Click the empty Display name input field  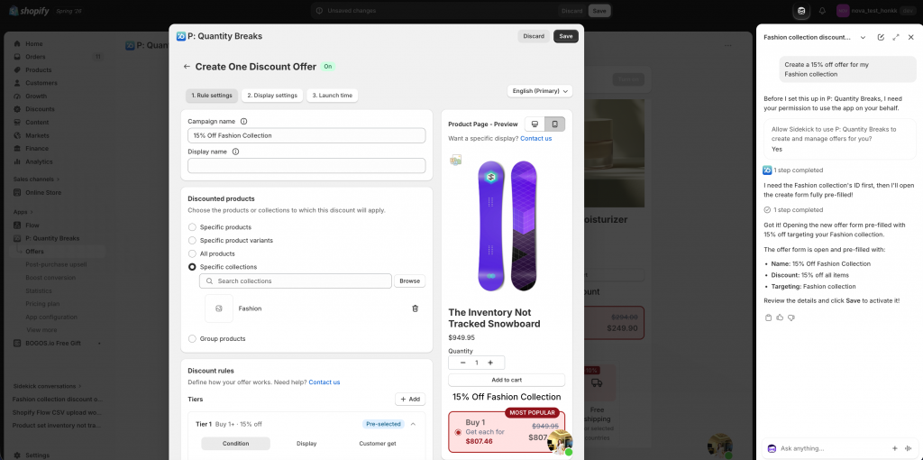(x=306, y=165)
